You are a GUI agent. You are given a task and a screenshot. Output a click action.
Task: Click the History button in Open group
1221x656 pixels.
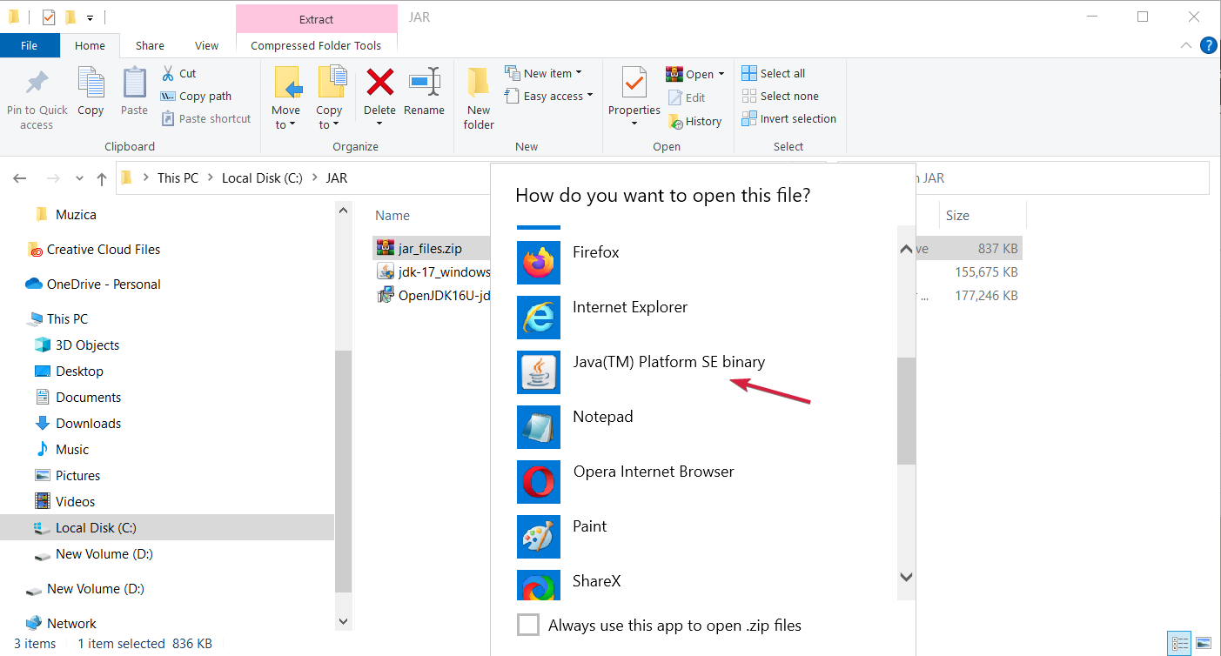[x=695, y=122]
